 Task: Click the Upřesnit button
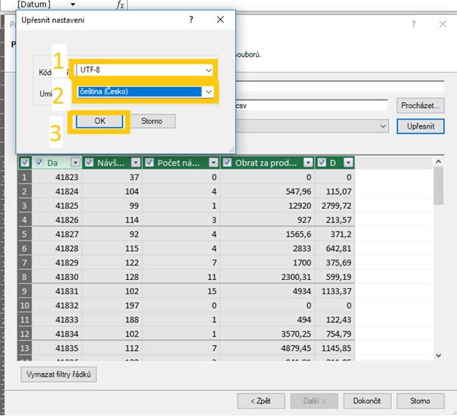click(x=420, y=126)
